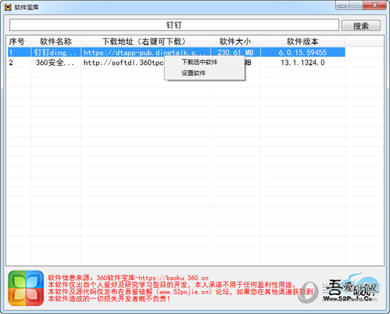This screenshot has height=314, width=390.
Task: Click the softdl.360tpc download URL cell
Action: coord(123,62)
